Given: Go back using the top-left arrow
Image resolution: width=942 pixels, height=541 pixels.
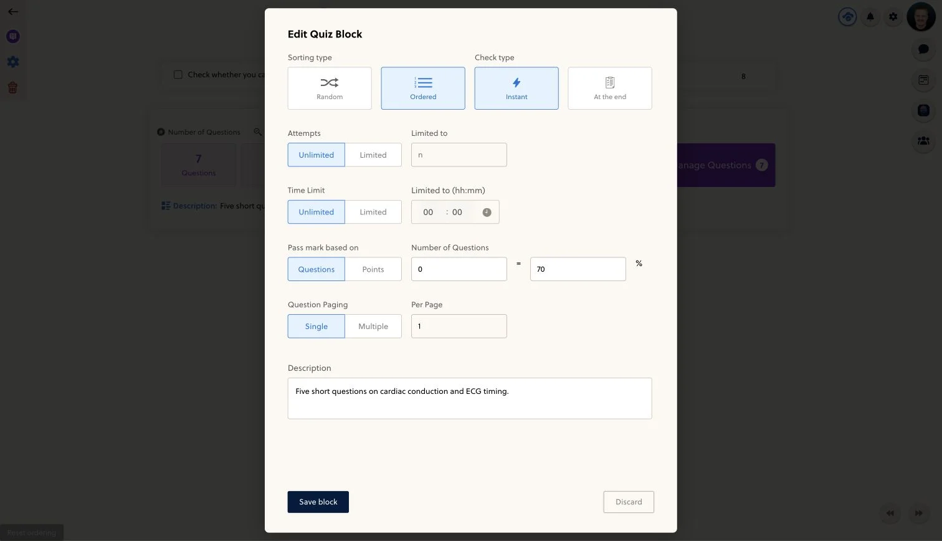Looking at the screenshot, I should pyautogui.click(x=13, y=12).
